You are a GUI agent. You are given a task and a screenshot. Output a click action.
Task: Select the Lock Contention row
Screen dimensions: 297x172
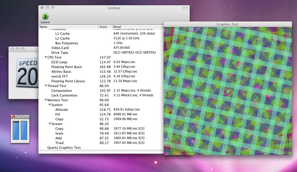[101, 95]
